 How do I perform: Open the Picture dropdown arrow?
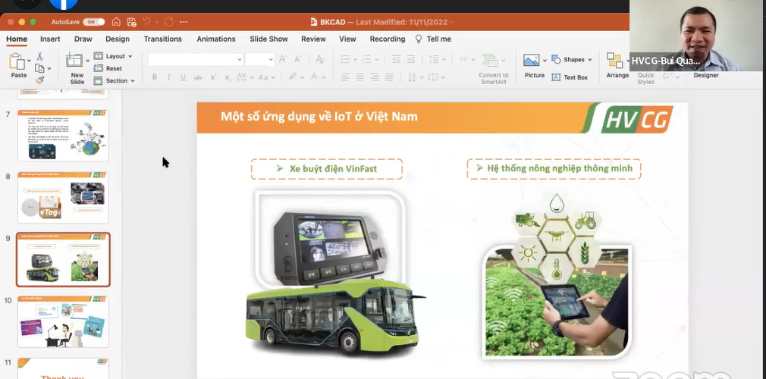point(545,61)
